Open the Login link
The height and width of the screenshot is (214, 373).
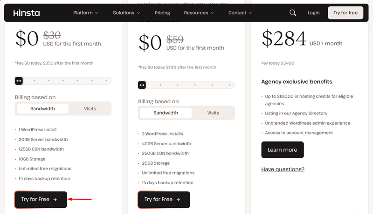313,13
